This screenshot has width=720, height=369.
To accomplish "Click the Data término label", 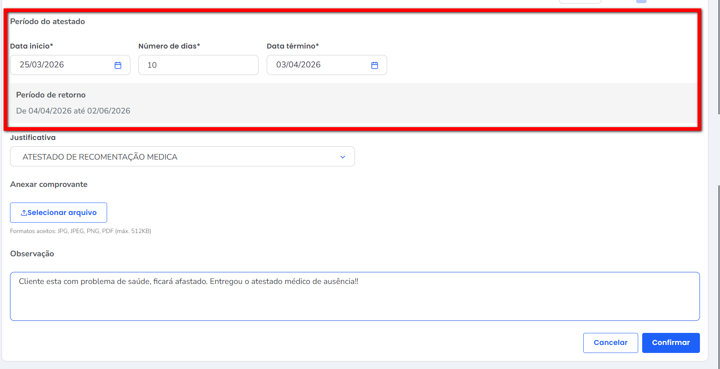I will (292, 46).
